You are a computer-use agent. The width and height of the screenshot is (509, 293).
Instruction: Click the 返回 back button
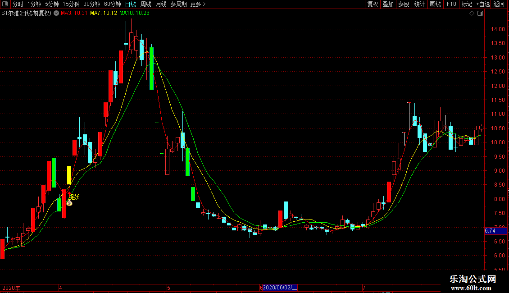click(499, 4)
